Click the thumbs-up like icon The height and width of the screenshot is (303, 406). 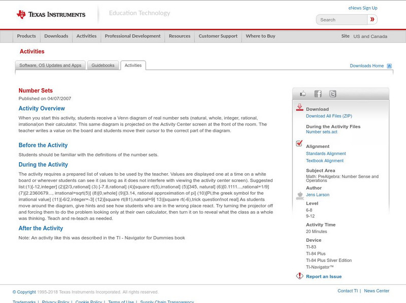pyautogui.click(x=302, y=94)
